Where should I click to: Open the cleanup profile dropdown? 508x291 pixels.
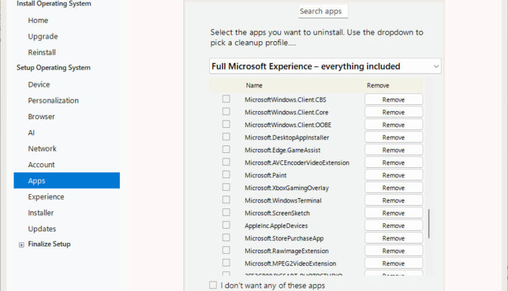coord(325,66)
